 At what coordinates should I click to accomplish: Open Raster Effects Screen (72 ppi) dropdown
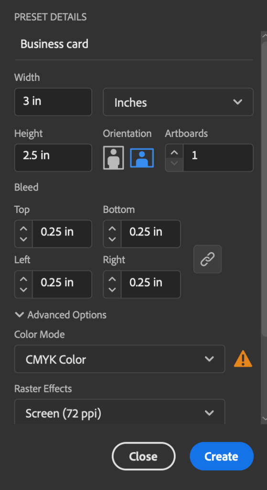pos(120,412)
